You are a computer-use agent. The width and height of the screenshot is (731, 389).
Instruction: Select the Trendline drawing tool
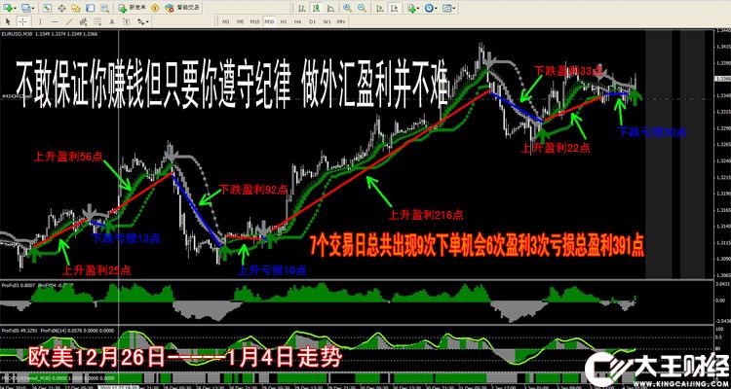pyautogui.click(x=69, y=21)
